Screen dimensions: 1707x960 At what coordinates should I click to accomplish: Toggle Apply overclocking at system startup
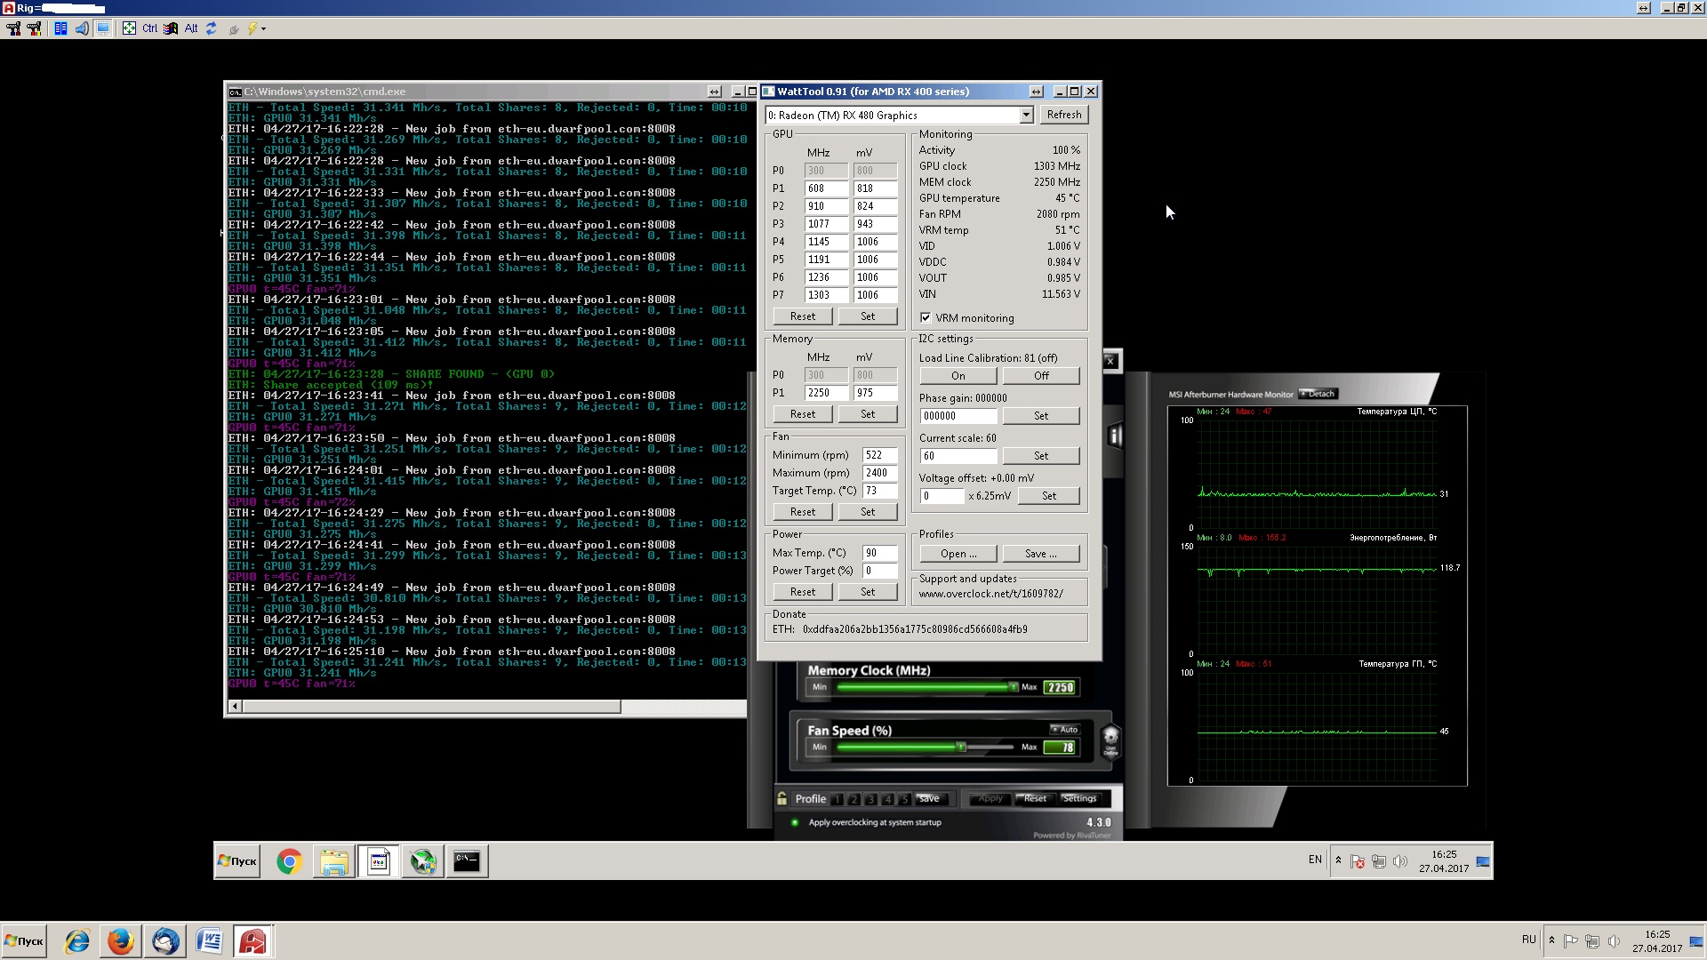[x=794, y=822]
